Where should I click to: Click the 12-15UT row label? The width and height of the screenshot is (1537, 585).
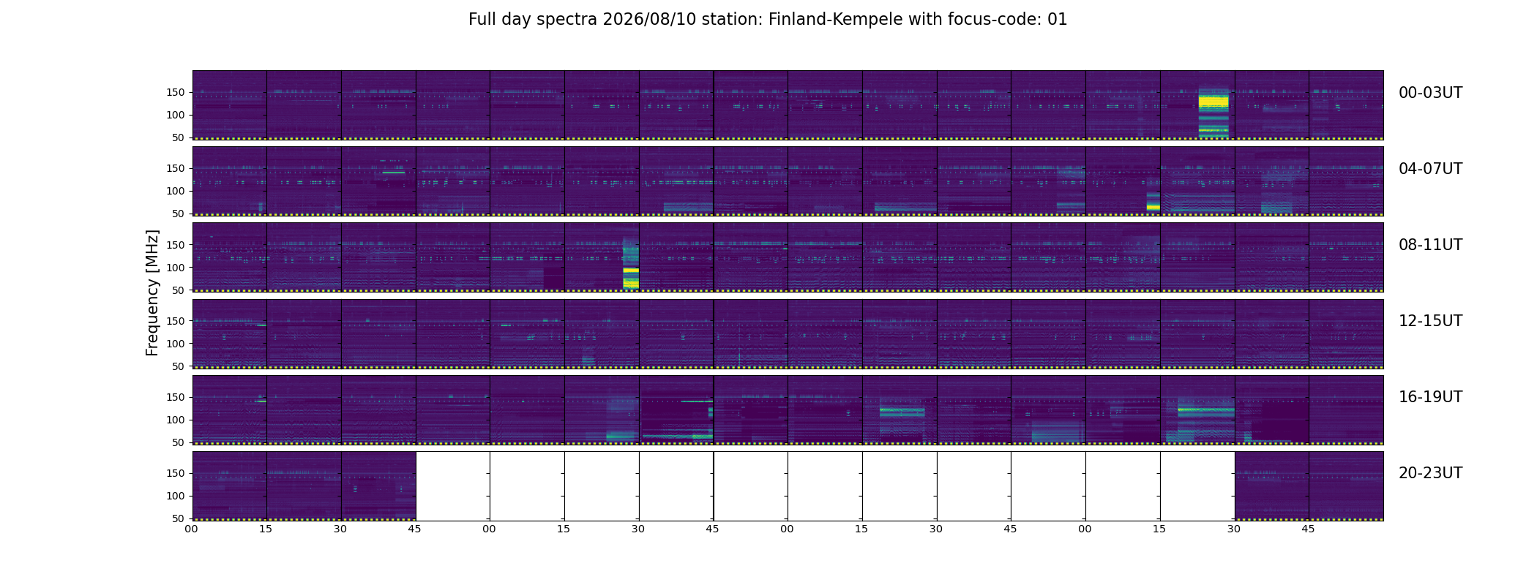click(x=1430, y=321)
